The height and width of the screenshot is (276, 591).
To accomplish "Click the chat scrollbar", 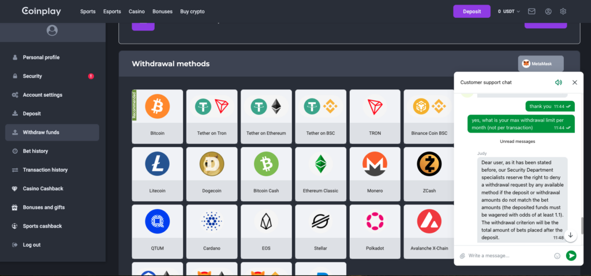I will click(582, 225).
